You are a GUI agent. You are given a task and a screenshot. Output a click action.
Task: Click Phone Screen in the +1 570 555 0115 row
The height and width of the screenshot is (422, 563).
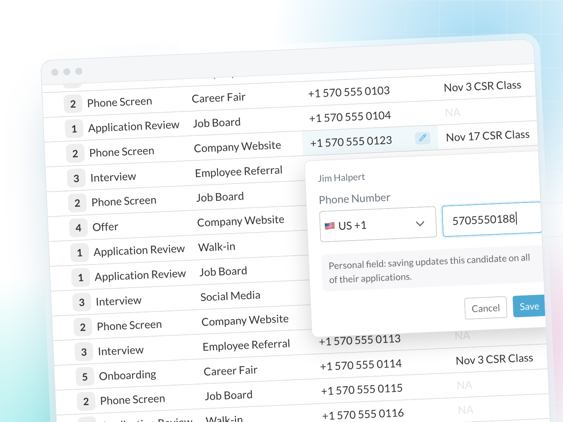coord(132,399)
